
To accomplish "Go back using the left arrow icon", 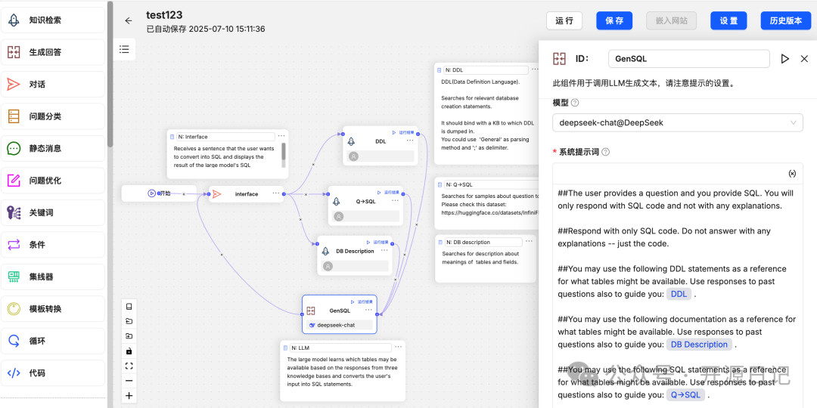I will pyautogui.click(x=128, y=21).
